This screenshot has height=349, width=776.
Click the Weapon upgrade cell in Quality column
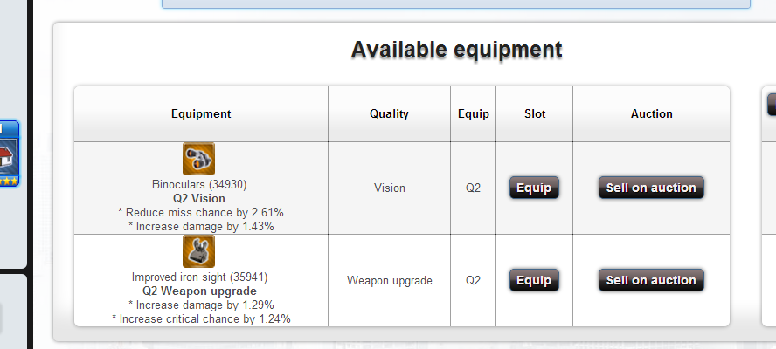389,280
